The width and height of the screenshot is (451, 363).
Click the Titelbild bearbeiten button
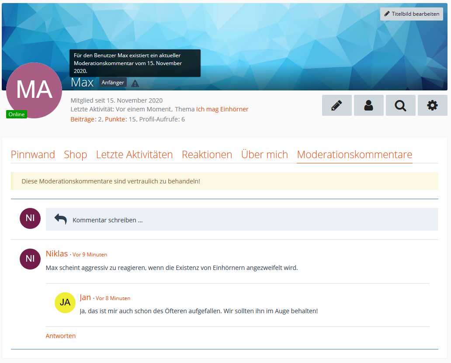click(x=411, y=14)
